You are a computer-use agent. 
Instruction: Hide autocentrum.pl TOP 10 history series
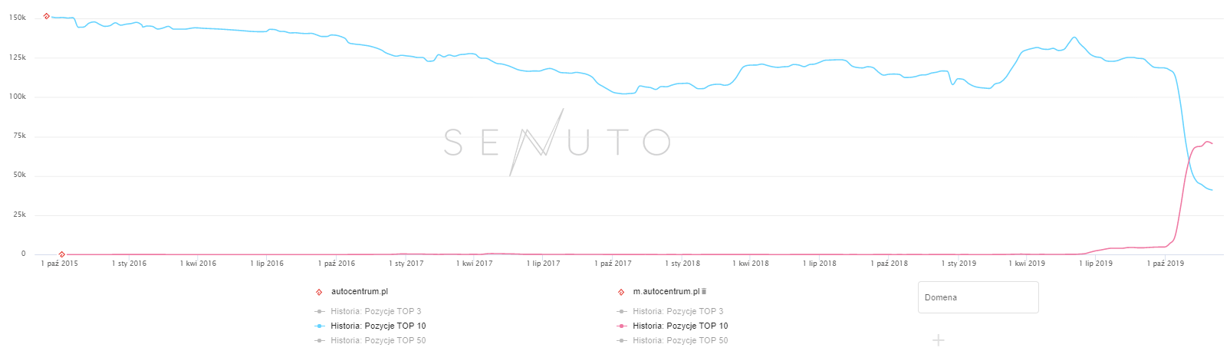coord(378,326)
